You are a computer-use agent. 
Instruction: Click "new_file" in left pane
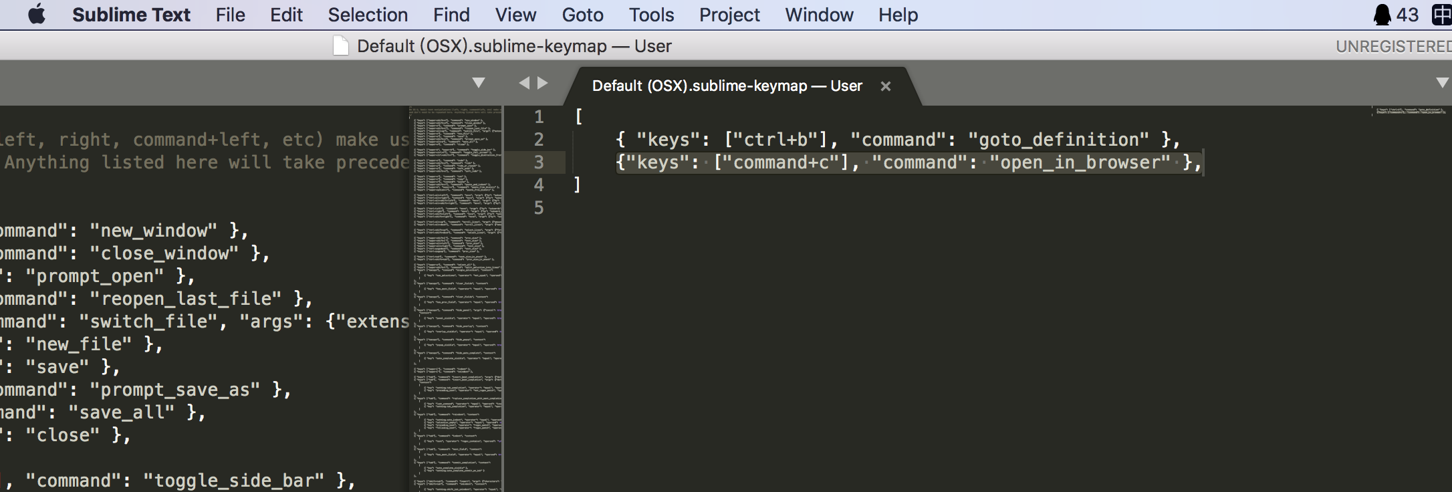click(x=79, y=344)
